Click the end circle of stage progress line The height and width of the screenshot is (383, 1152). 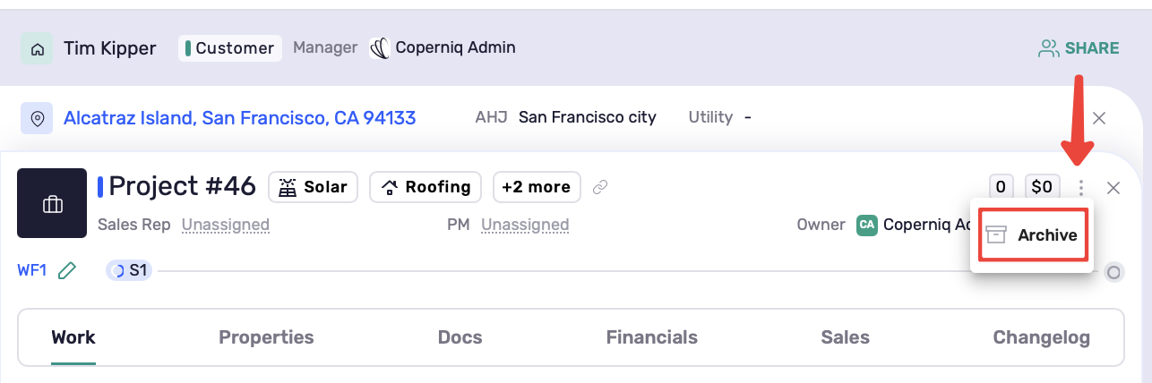pyautogui.click(x=1113, y=272)
